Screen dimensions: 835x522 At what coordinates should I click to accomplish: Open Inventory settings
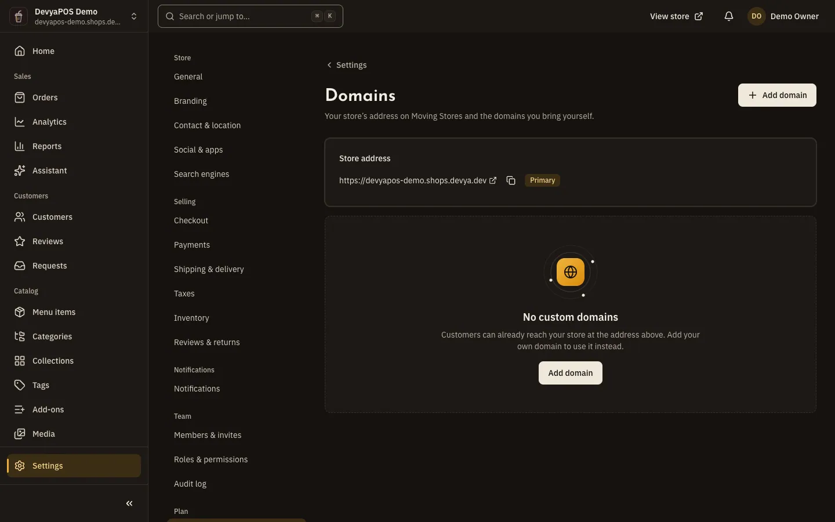click(x=191, y=318)
